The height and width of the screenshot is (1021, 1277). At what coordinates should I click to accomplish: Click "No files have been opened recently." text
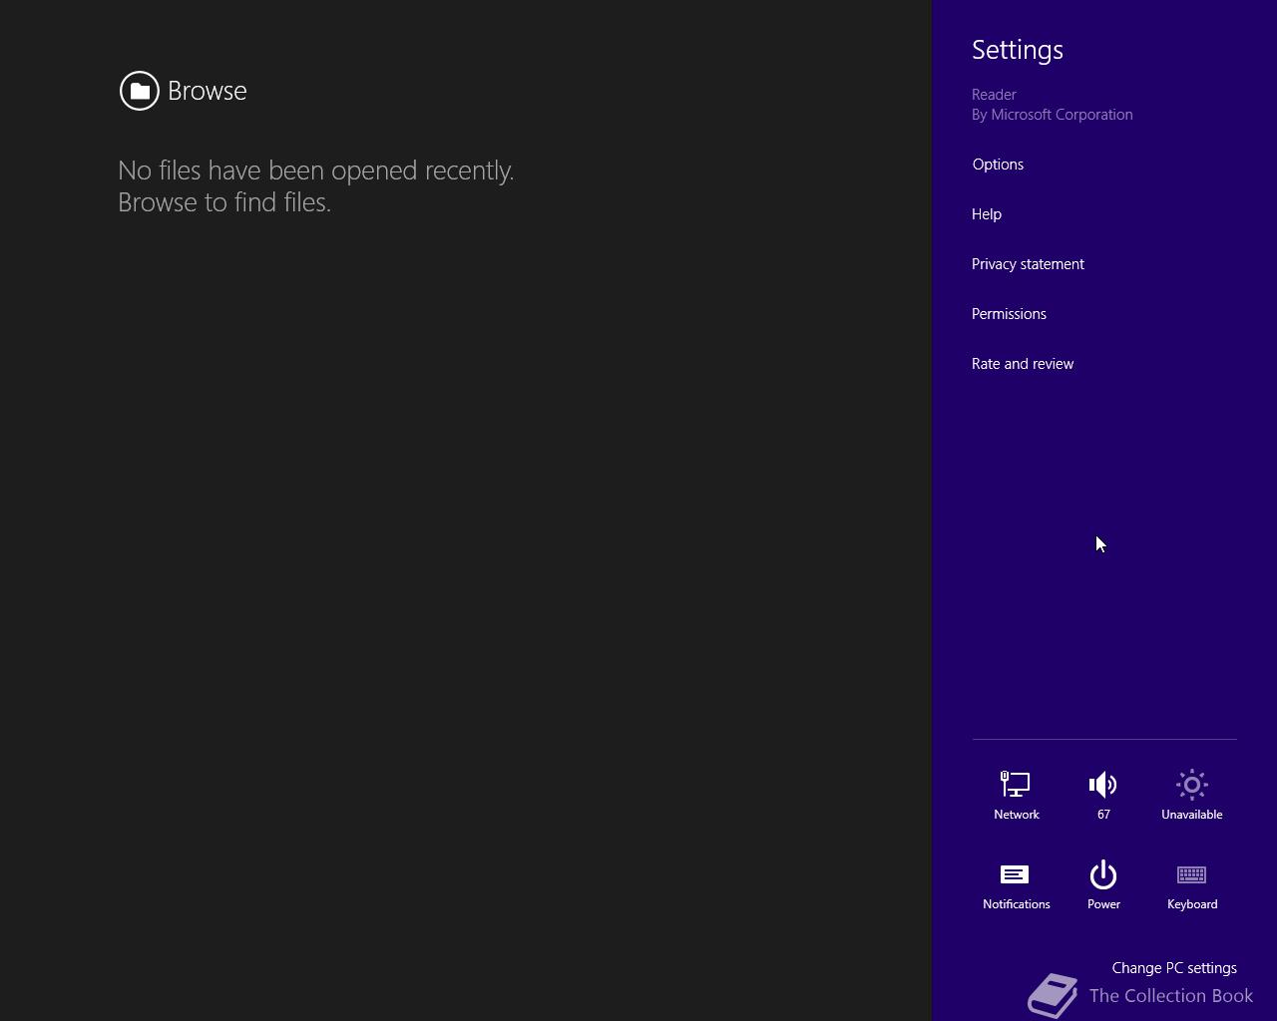(x=316, y=170)
